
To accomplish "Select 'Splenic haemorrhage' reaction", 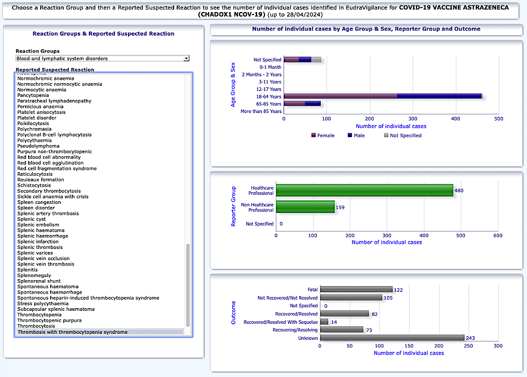I will point(43,236).
